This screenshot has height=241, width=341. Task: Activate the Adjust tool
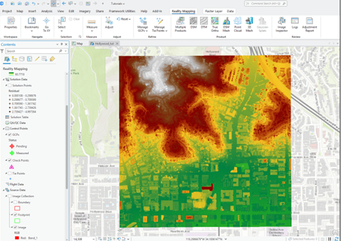tap(109, 23)
